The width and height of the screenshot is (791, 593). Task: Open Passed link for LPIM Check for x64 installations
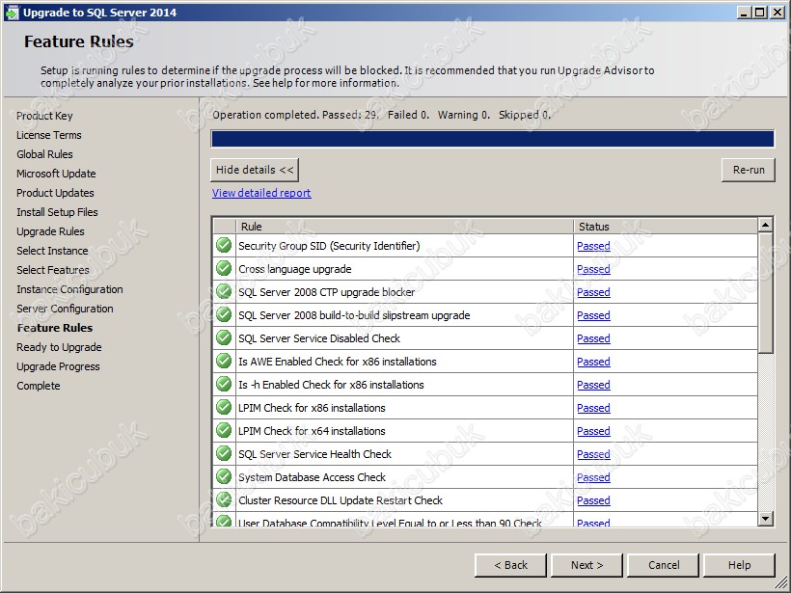593,432
